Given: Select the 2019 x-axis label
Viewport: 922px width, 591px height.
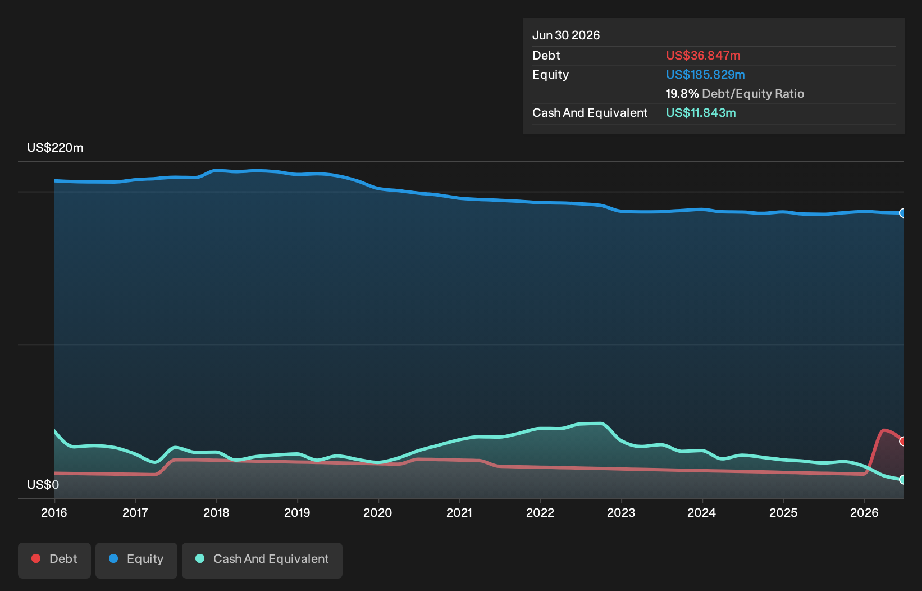Looking at the screenshot, I should 297,512.
